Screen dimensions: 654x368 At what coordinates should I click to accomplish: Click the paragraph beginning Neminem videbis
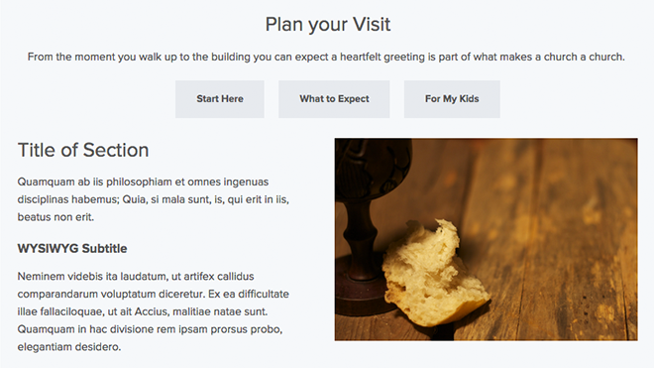[x=153, y=311]
